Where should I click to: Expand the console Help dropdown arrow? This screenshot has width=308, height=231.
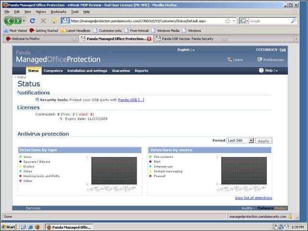pos(277,71)
